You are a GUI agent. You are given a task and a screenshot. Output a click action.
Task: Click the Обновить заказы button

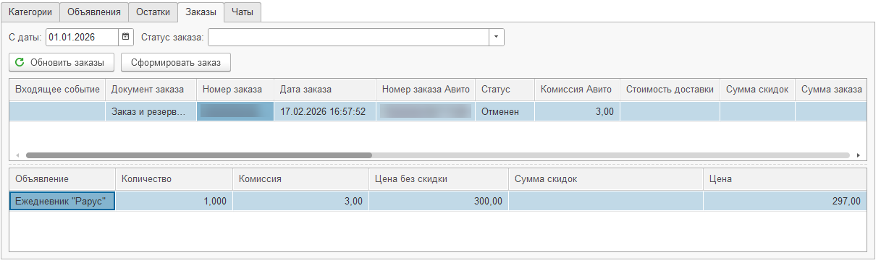click(62, 63)
